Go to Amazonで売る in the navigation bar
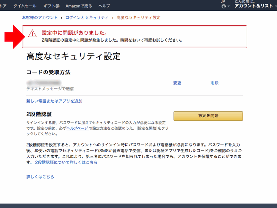This screenshot has width=277, height=208. tap(79, 6)
